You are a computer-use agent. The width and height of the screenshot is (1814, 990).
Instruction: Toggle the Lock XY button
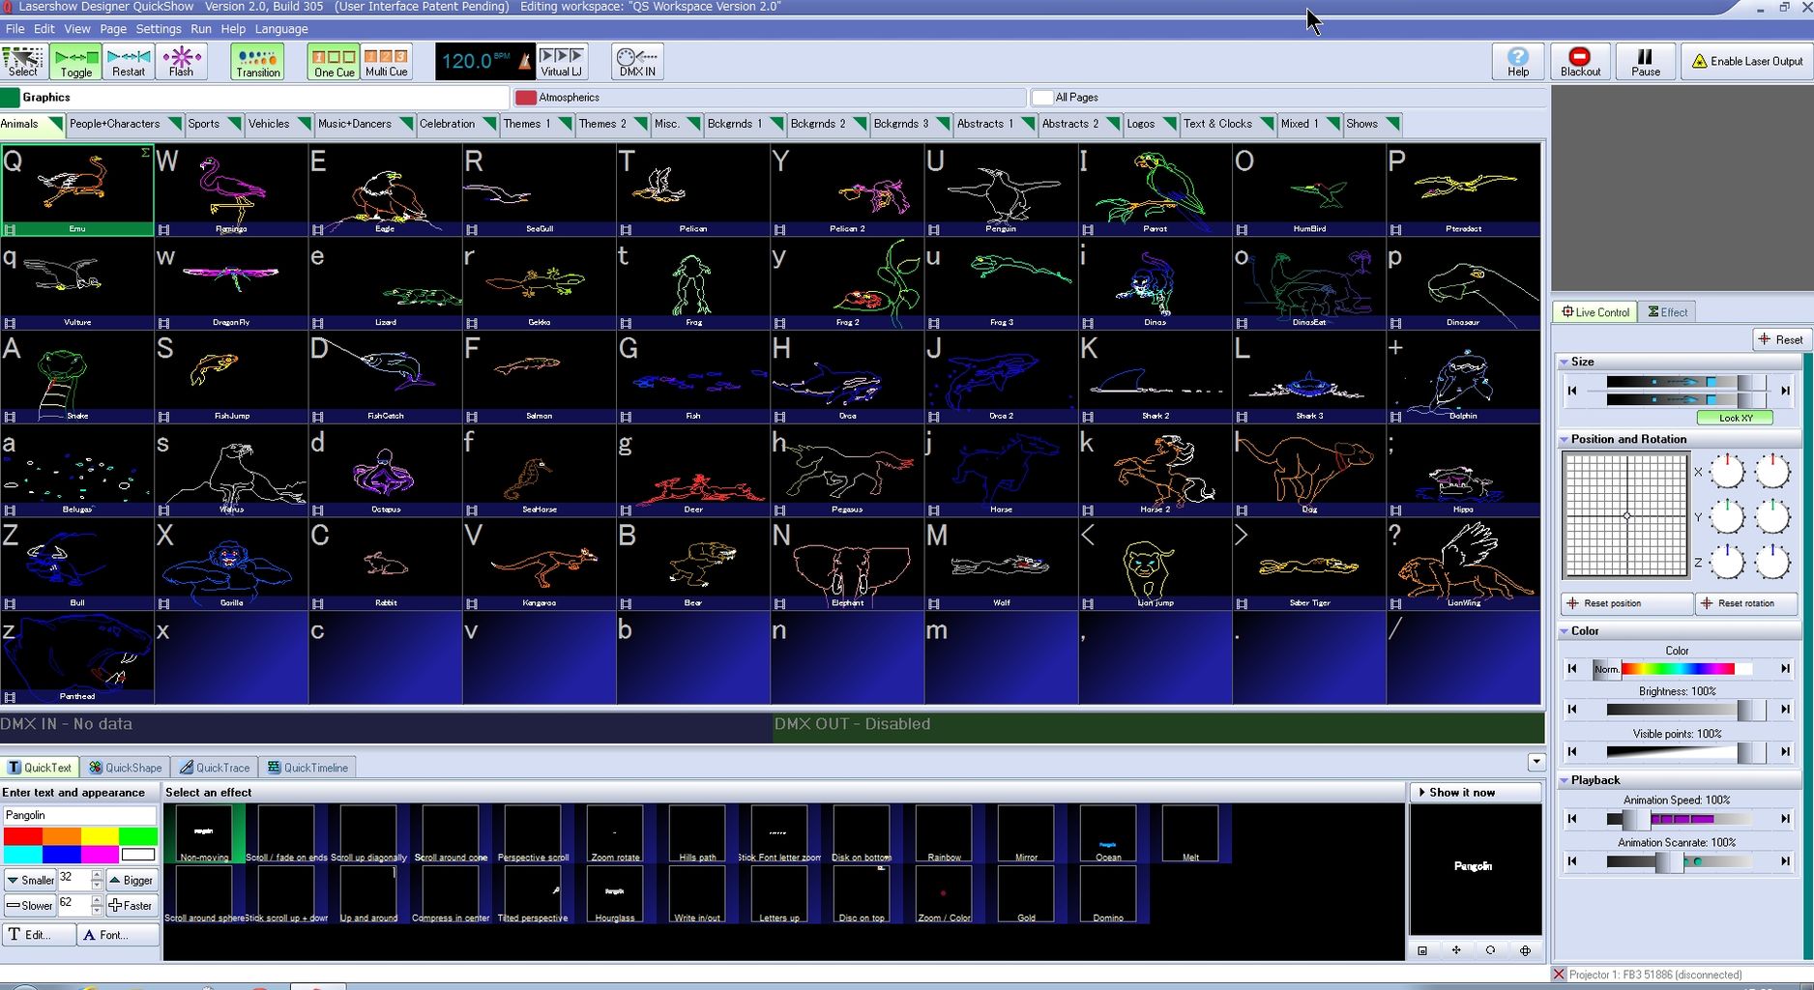(1736, 418)
